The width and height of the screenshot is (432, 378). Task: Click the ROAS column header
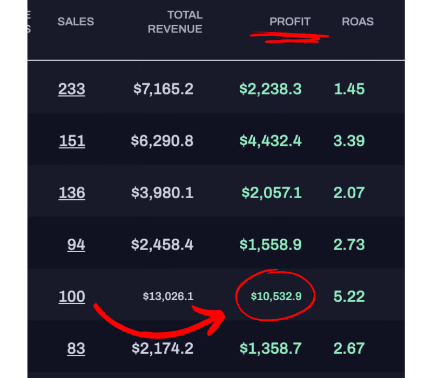(x=357, y=22)
